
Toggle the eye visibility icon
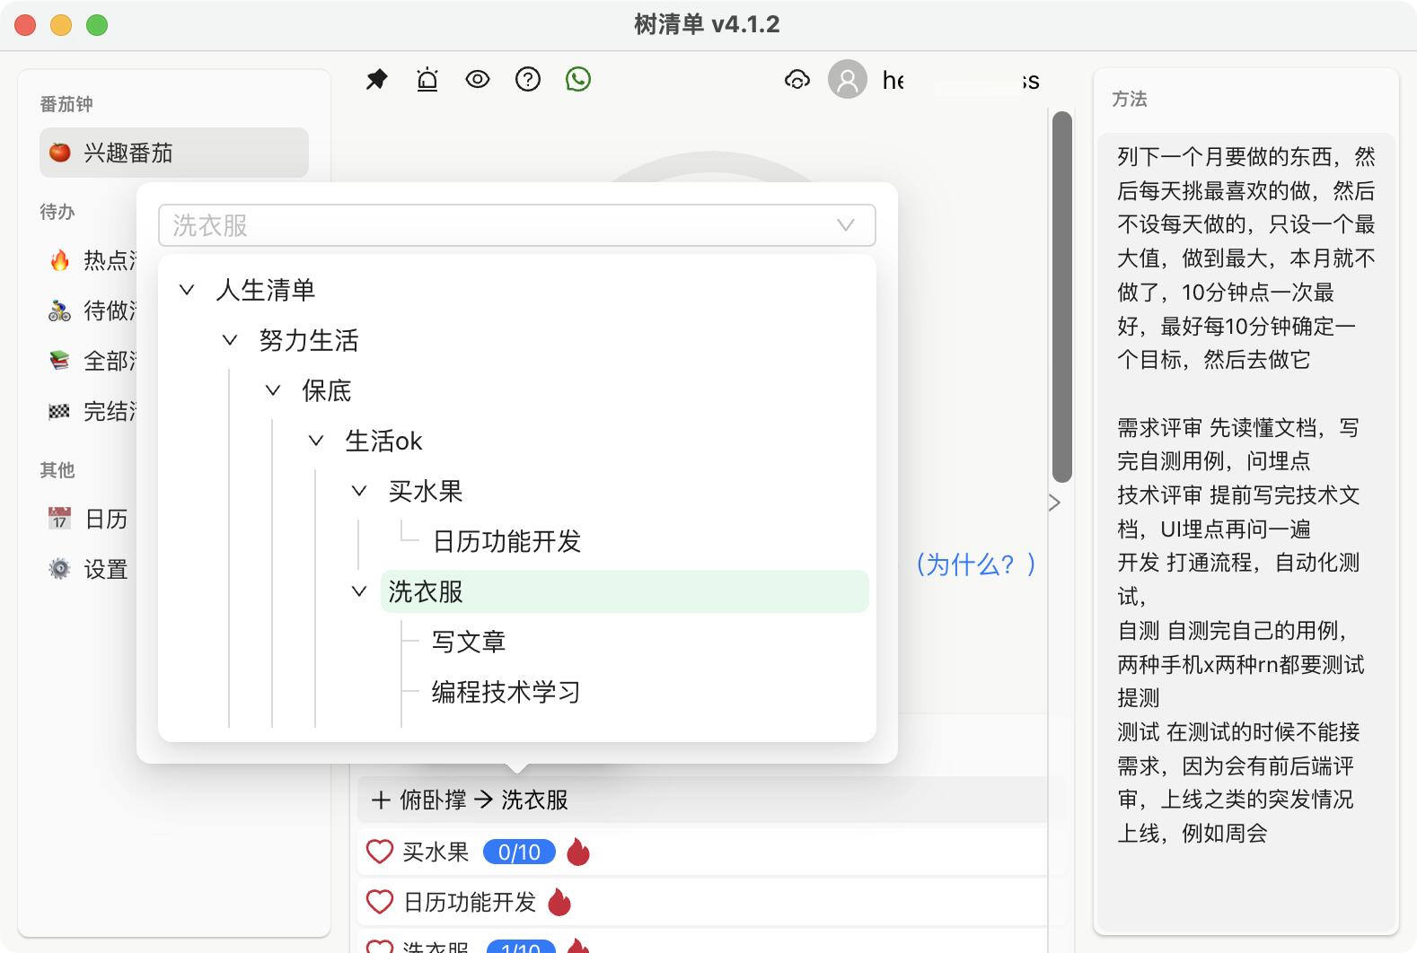click(478, 80)
